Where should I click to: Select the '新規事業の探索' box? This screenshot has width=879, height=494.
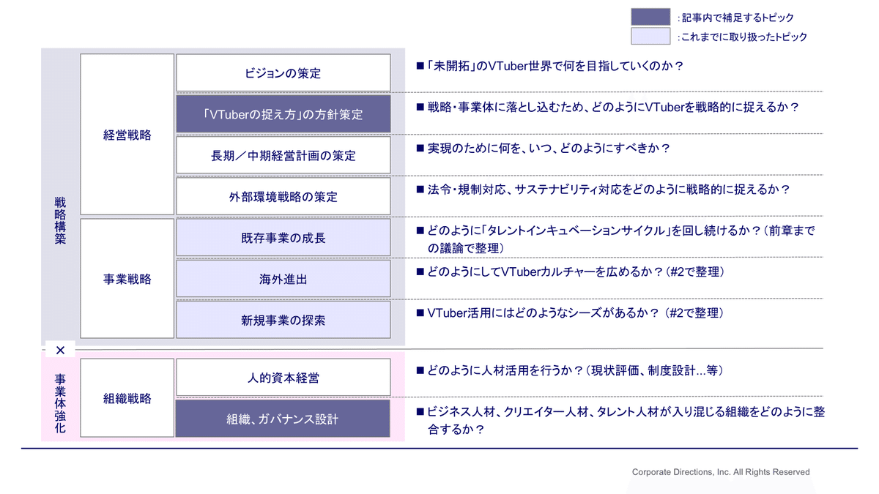coord(283,320)
